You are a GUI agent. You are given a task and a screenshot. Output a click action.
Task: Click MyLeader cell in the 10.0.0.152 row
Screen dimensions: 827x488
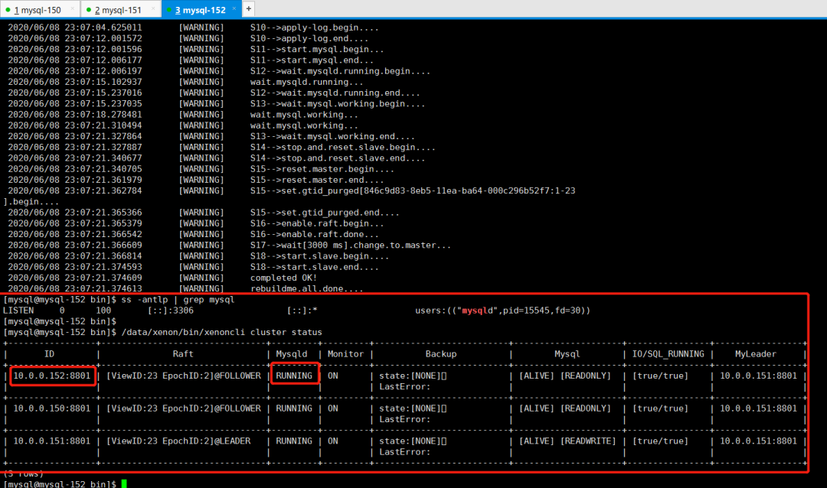click(x=758, y=376)
